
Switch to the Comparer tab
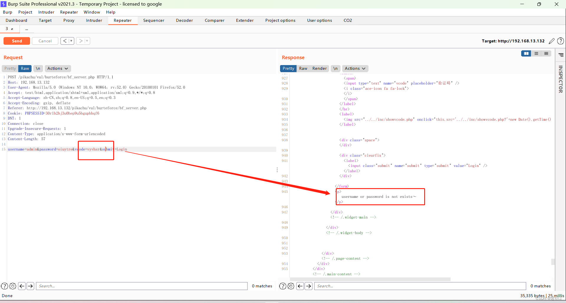click(x=215, y=20)
